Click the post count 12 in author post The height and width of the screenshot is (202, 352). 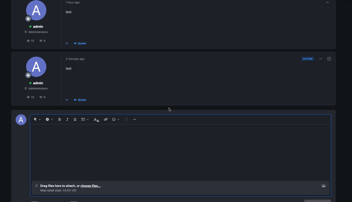pos(30,97)
